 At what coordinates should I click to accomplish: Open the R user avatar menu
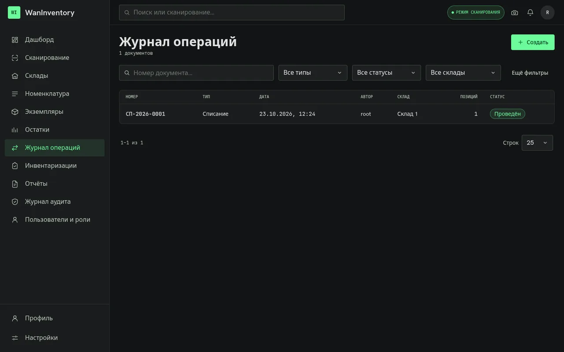548,12
